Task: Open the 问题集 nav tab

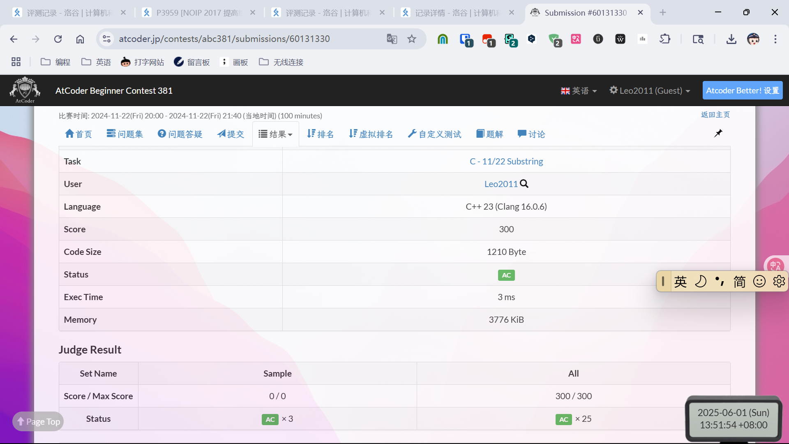Action: point(125,134)
